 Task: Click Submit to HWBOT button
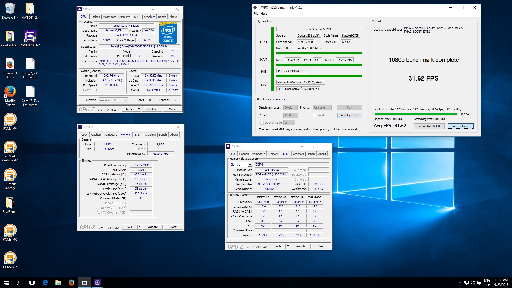coord(429,126)
